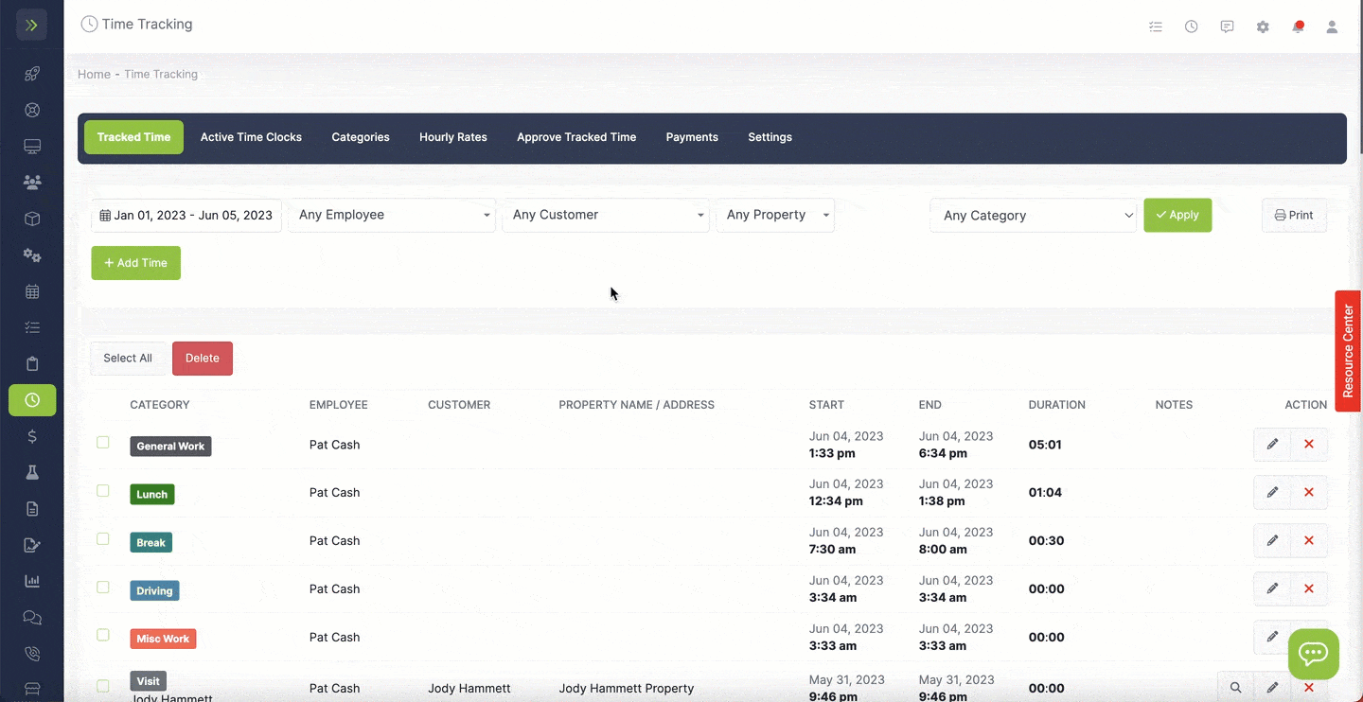The image size is (1363, 702).
Task: Open the header clock icon
Action: pos(1192,26)
